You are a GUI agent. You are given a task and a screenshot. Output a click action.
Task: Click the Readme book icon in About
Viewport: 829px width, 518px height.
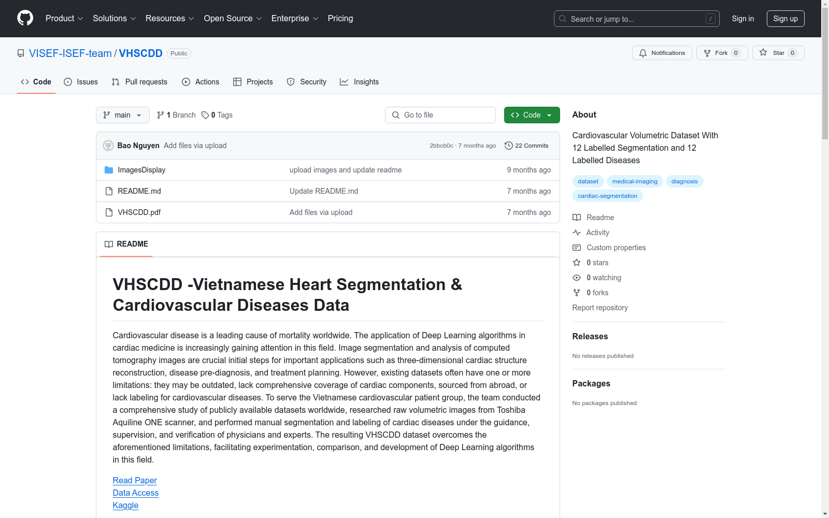coord(577,218)
